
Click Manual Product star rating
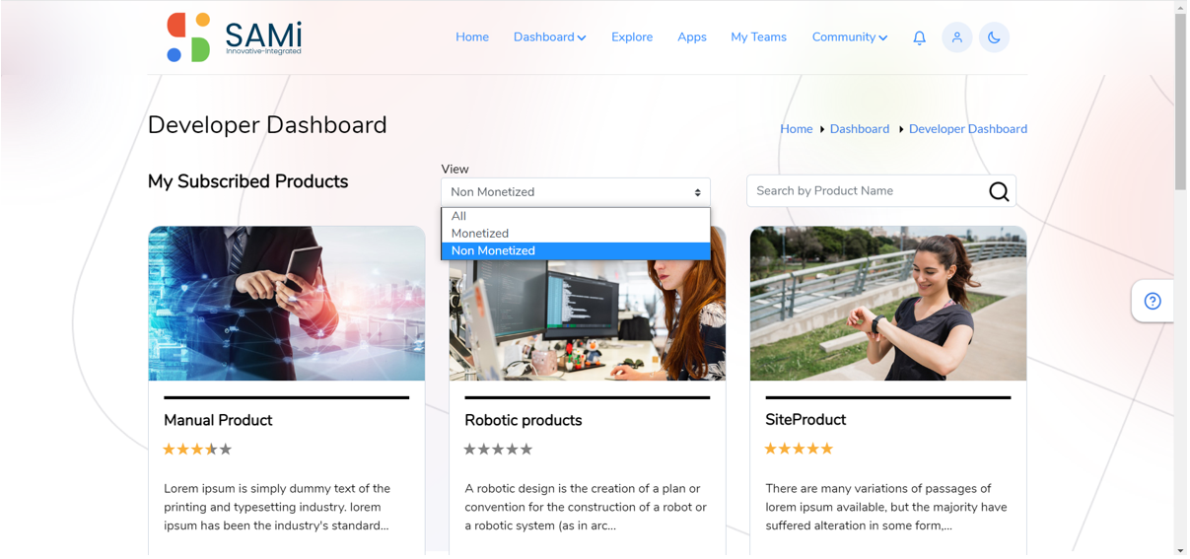197,450
